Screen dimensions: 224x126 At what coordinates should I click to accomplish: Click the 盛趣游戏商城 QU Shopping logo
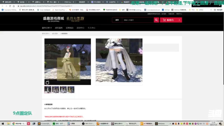pyautogui.click(x=53, y=19)
